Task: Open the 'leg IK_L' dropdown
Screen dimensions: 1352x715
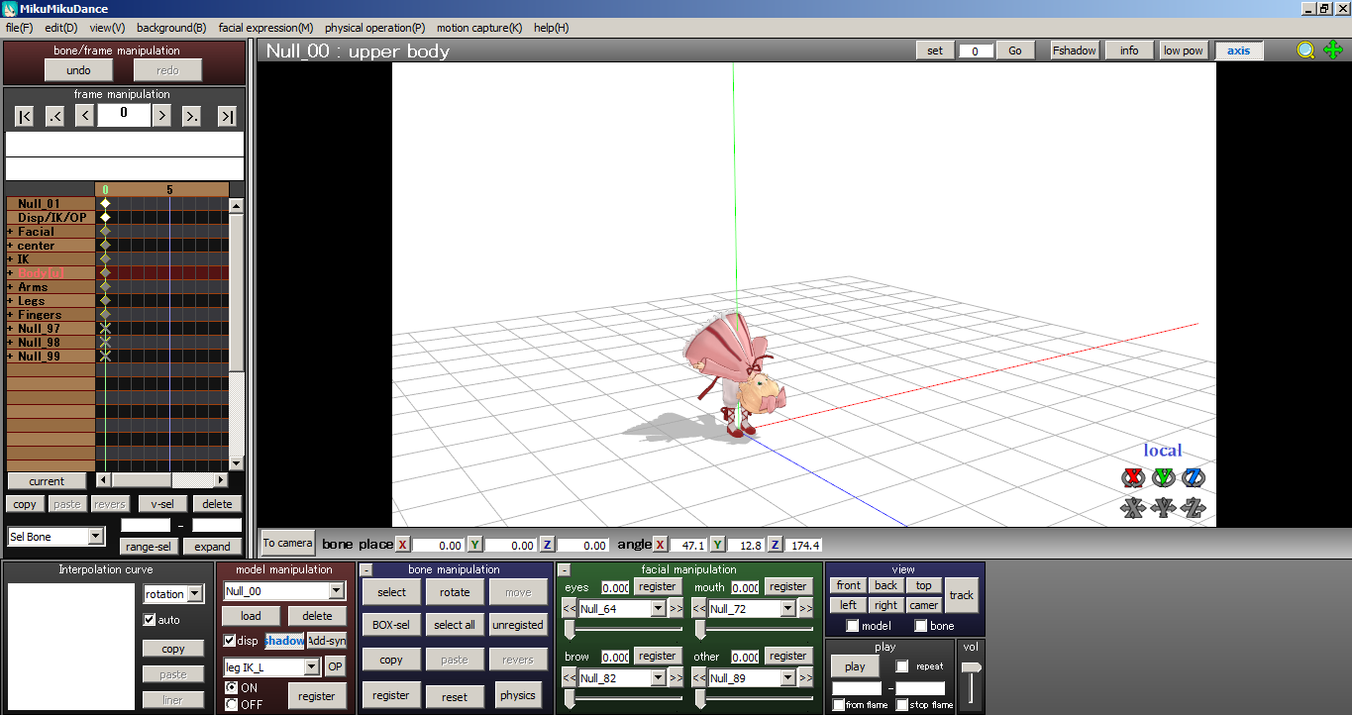Action: tap(311, 666)
